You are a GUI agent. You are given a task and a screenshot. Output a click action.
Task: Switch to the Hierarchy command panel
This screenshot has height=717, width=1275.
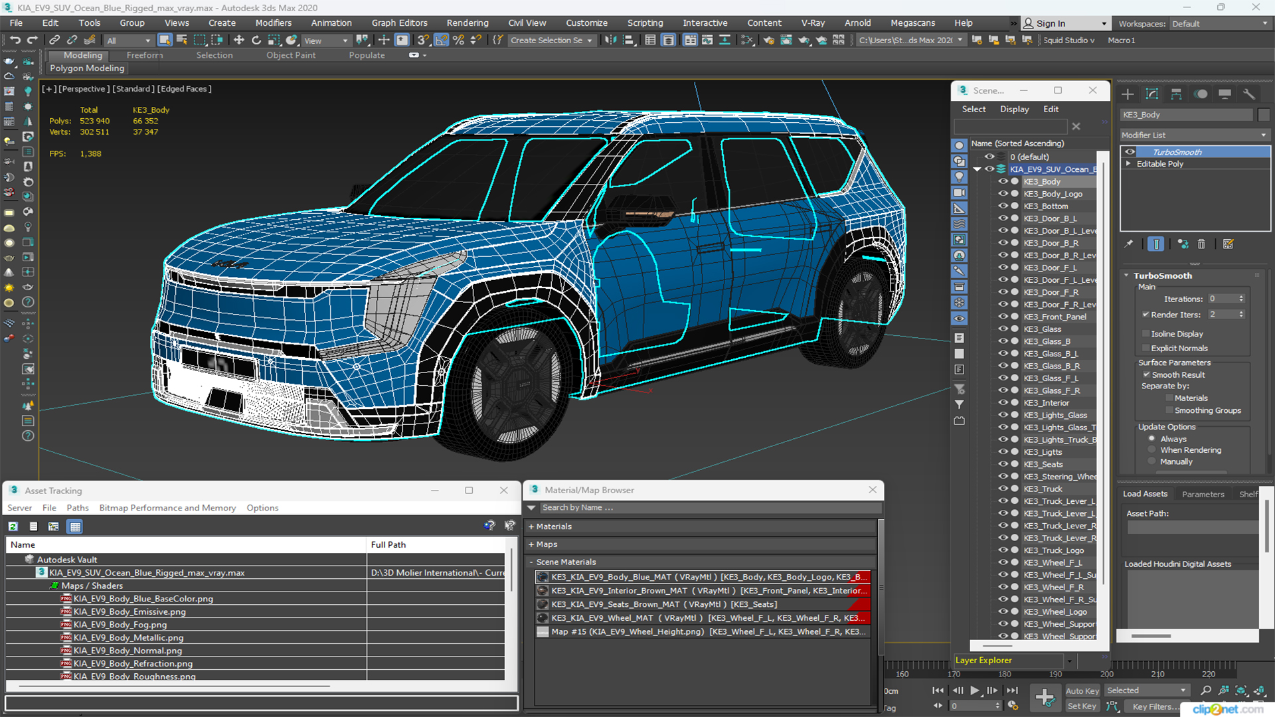coord(1176,94)
